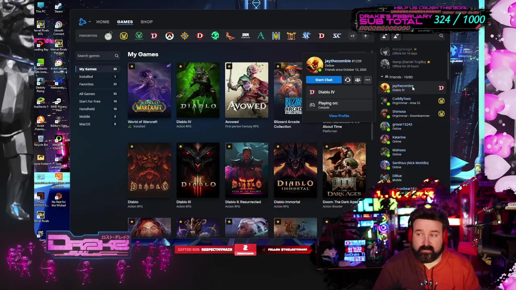Toggle favorite star on original Diablo tile
Viewport: 516px width, 290px height.
point(132,147)
